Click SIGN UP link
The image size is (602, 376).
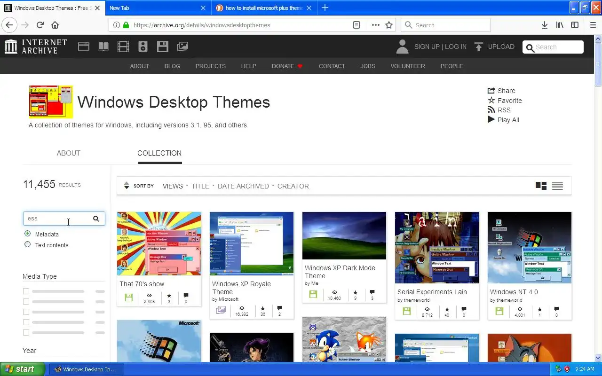coord(427,47)
